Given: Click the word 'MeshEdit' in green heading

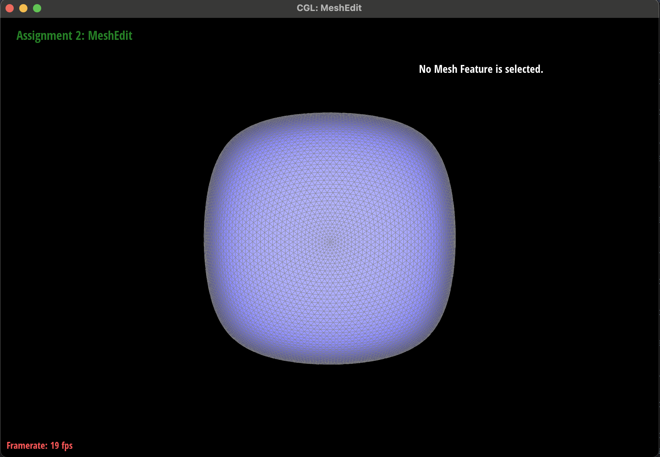Looking at the screenshot, I should pyautogui.click(x=110, y=36).
